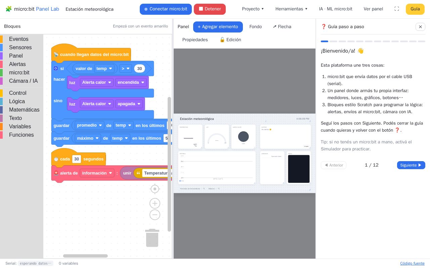
Task: Click the yellow Guía button
Action: [415, 9]
